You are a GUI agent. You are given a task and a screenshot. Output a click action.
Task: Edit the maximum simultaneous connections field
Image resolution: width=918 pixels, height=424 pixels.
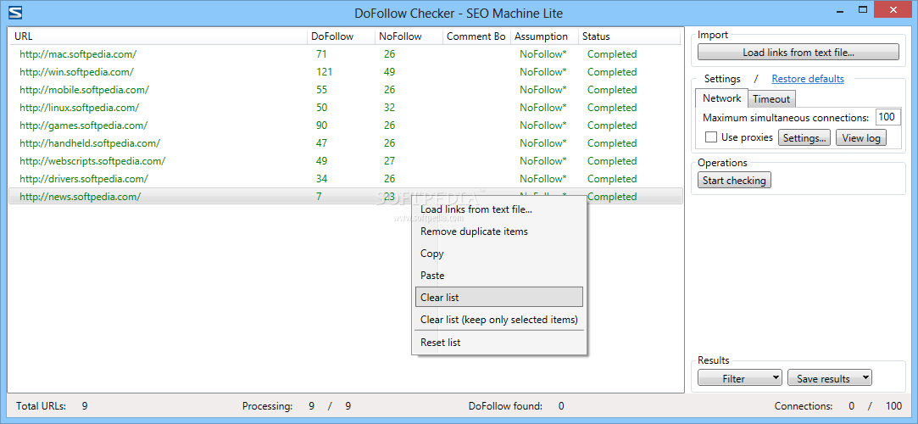(x=887, y=117)
